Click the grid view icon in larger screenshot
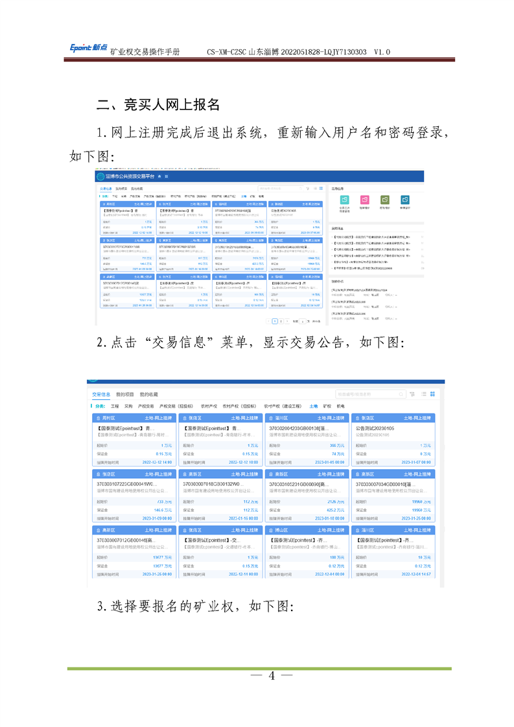The image size is (514, 727). click(x=432, y=394)
